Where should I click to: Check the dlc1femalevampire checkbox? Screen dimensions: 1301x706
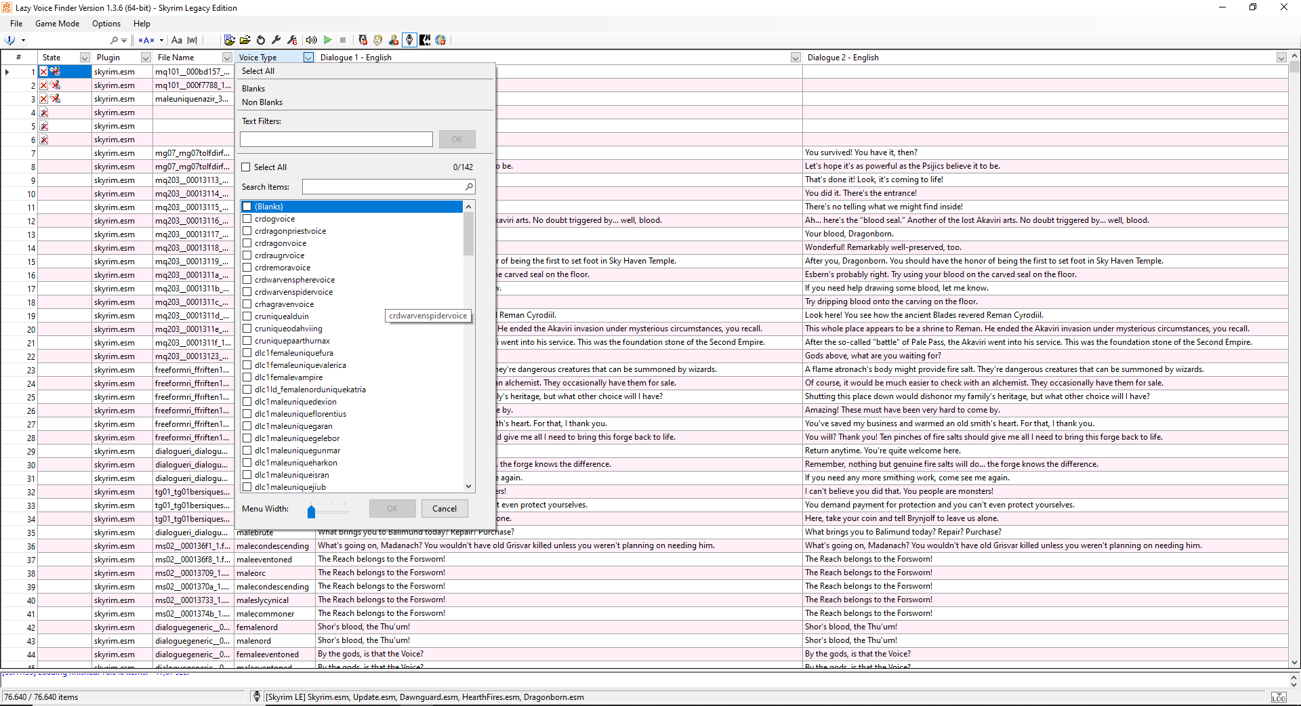pos(247,377)
